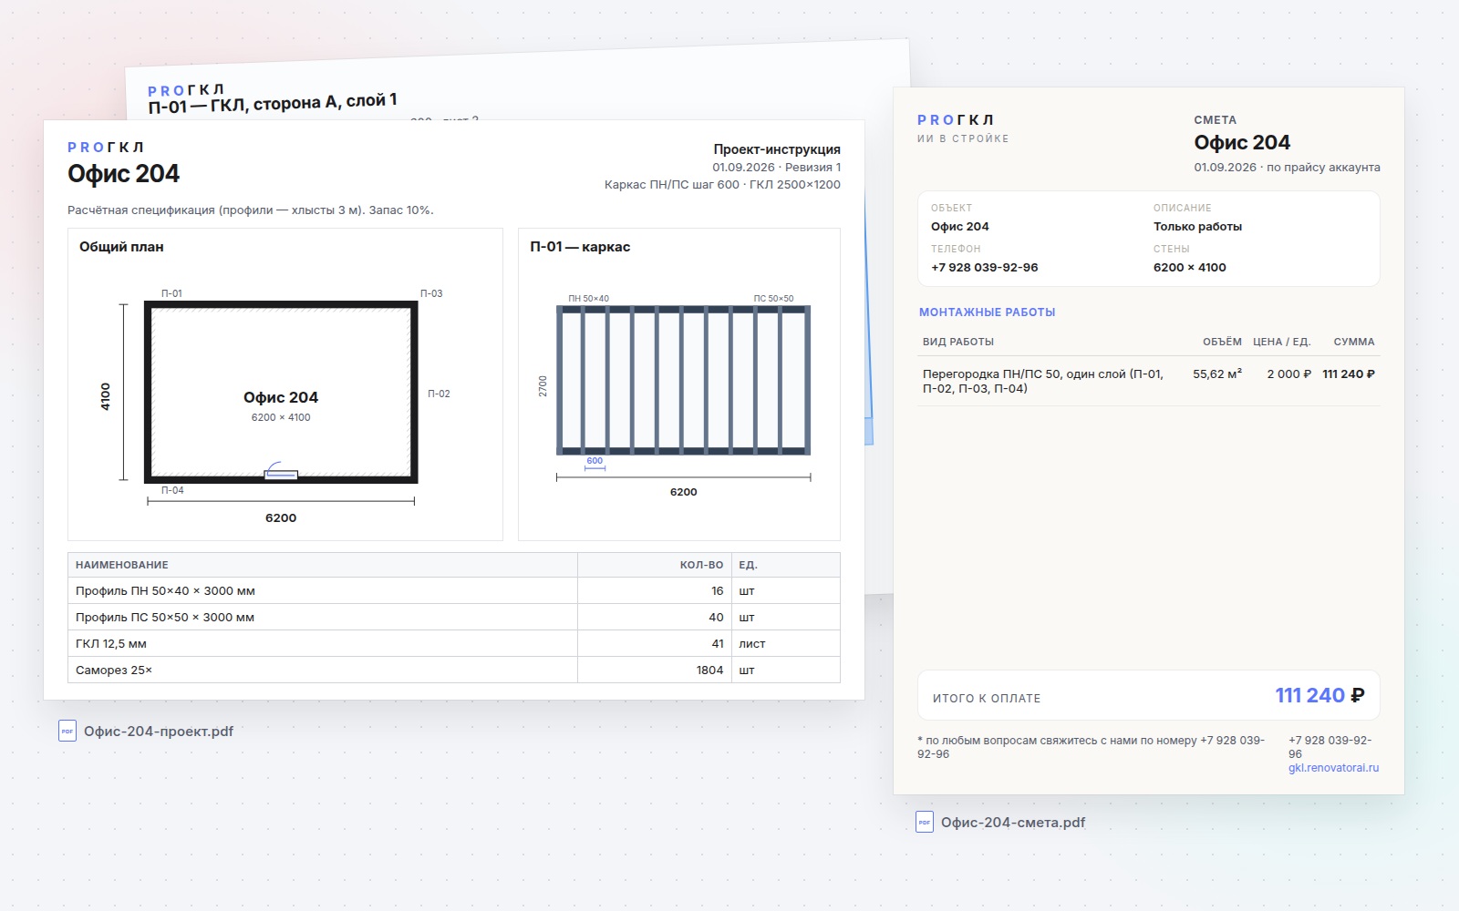The width and height of the screenshot is (1459, 911).
Task: Select the 'ГКЛ 12,5 мм' row name
Action: tap(111, 644)
